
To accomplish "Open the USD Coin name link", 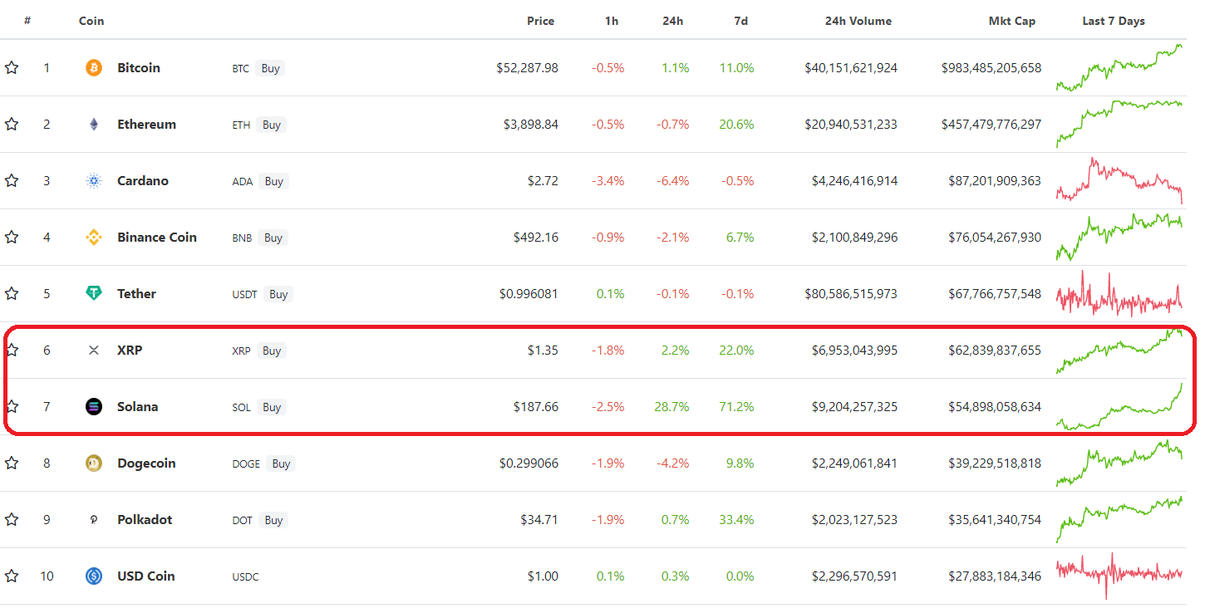I will [x=146, y=576].
